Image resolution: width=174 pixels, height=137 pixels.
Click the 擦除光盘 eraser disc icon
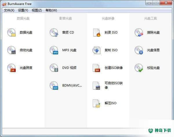[139, 32]
